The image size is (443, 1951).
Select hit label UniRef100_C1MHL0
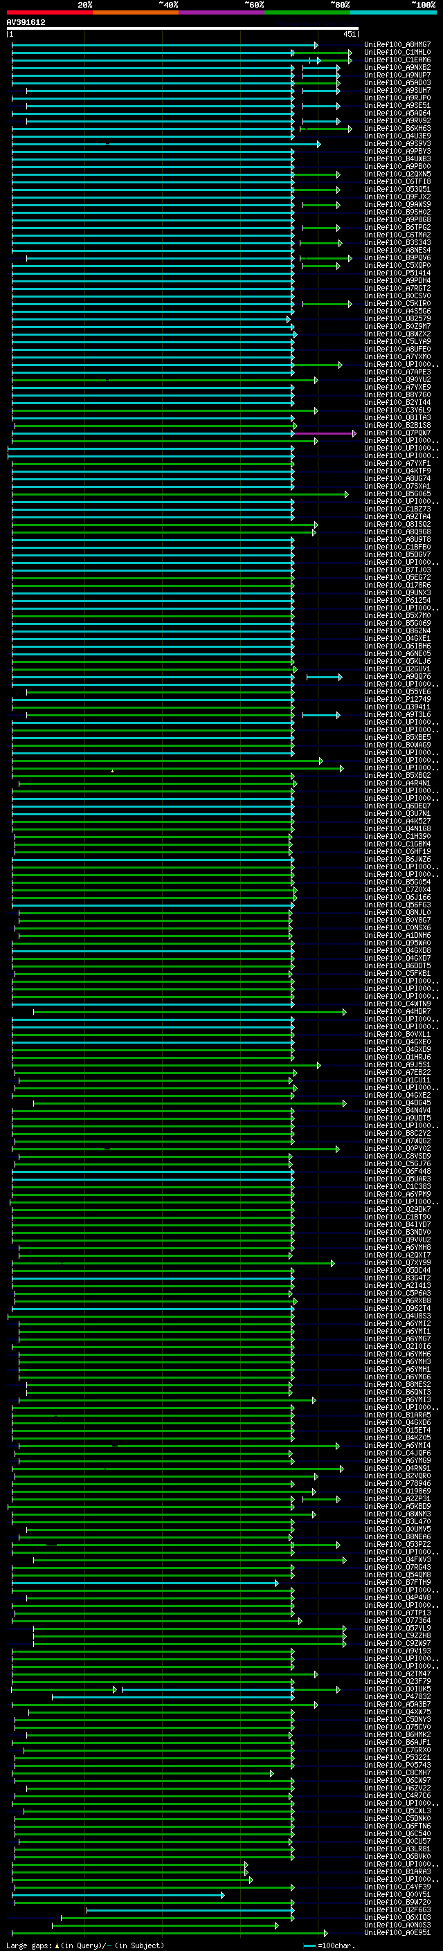click(x=397, y=53)
